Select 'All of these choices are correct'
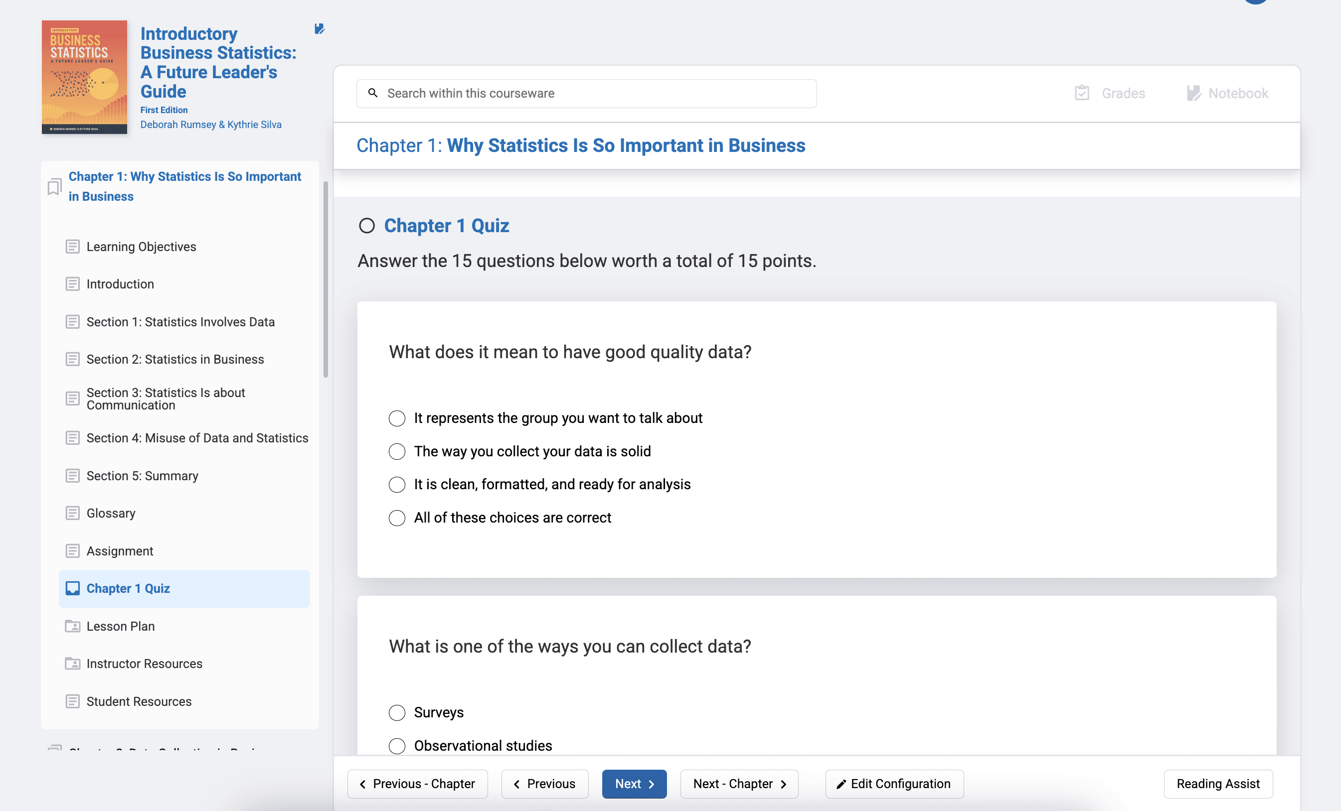This screenshot has width=1341, height=811. [x=397, y=518]
